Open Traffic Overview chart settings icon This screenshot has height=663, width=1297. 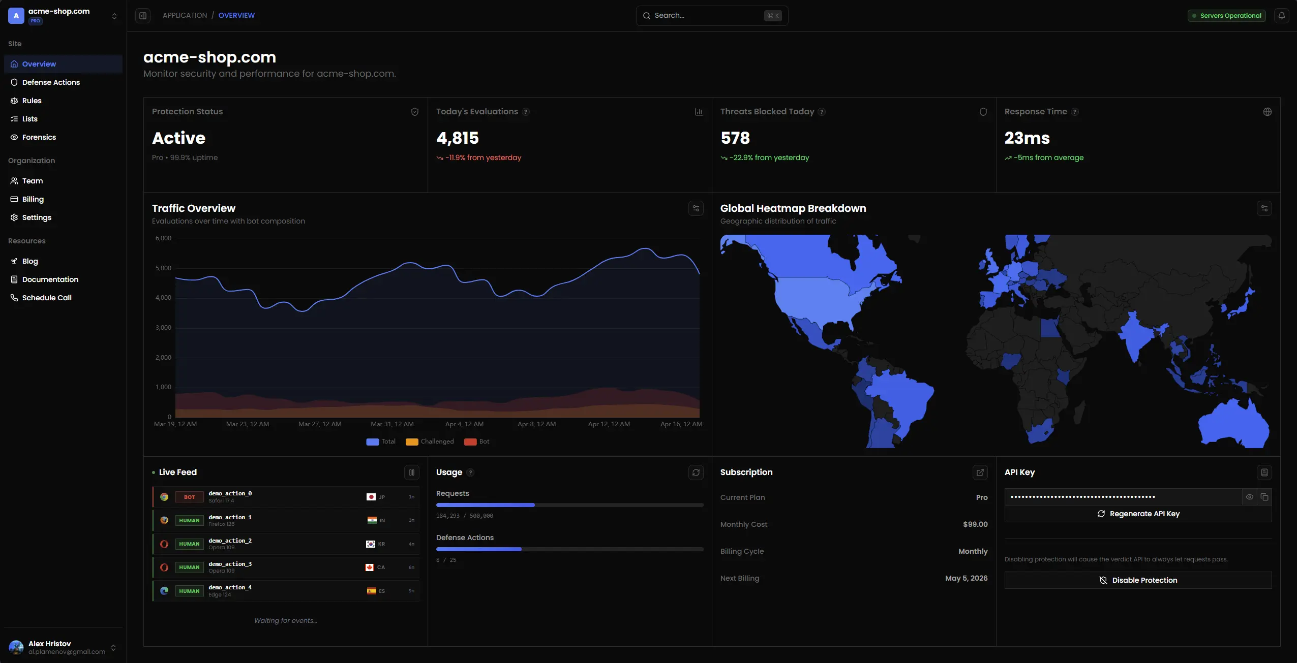point(696,208)
